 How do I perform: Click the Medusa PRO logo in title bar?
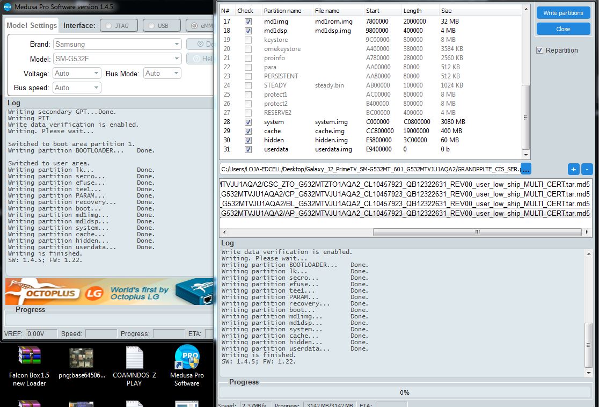8,7
